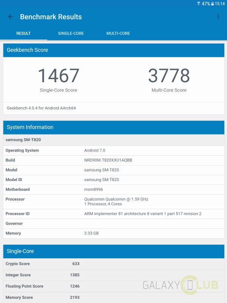Image resolution: width=227 pixels, height=303 pixels.
Task: Tap the Benchmark Results title
Action: [x=51, y=17]
